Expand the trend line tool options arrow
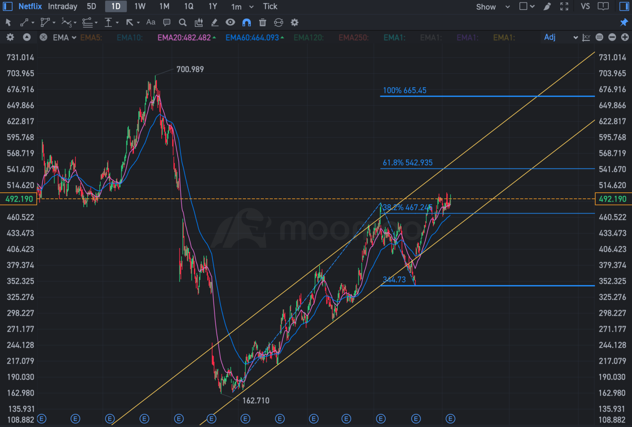Screen dimensions: 632x427 pyautogui.click(x=33, y=23)
